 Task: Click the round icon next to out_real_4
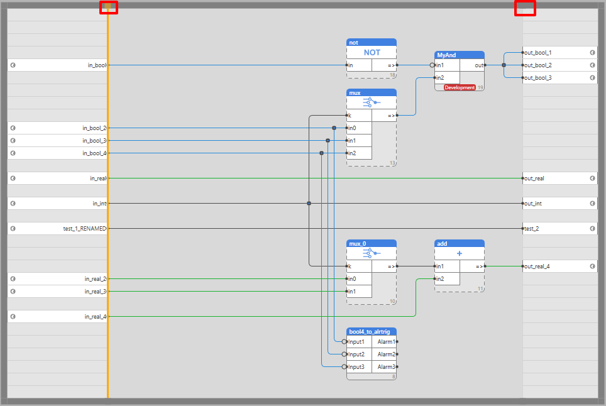pos(592,266)
